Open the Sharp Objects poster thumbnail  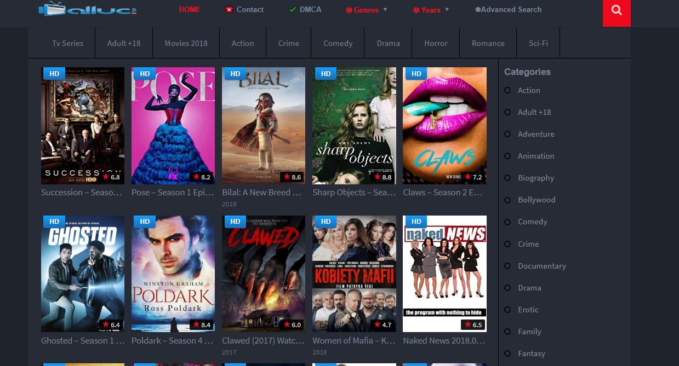[354, 126]
